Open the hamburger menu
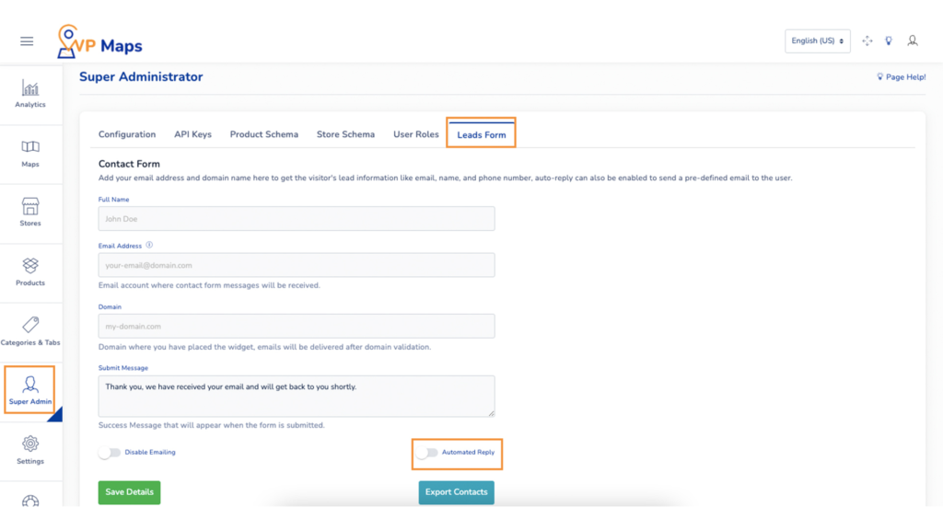This screenshot has height=530, width=943. coord(26,40)
